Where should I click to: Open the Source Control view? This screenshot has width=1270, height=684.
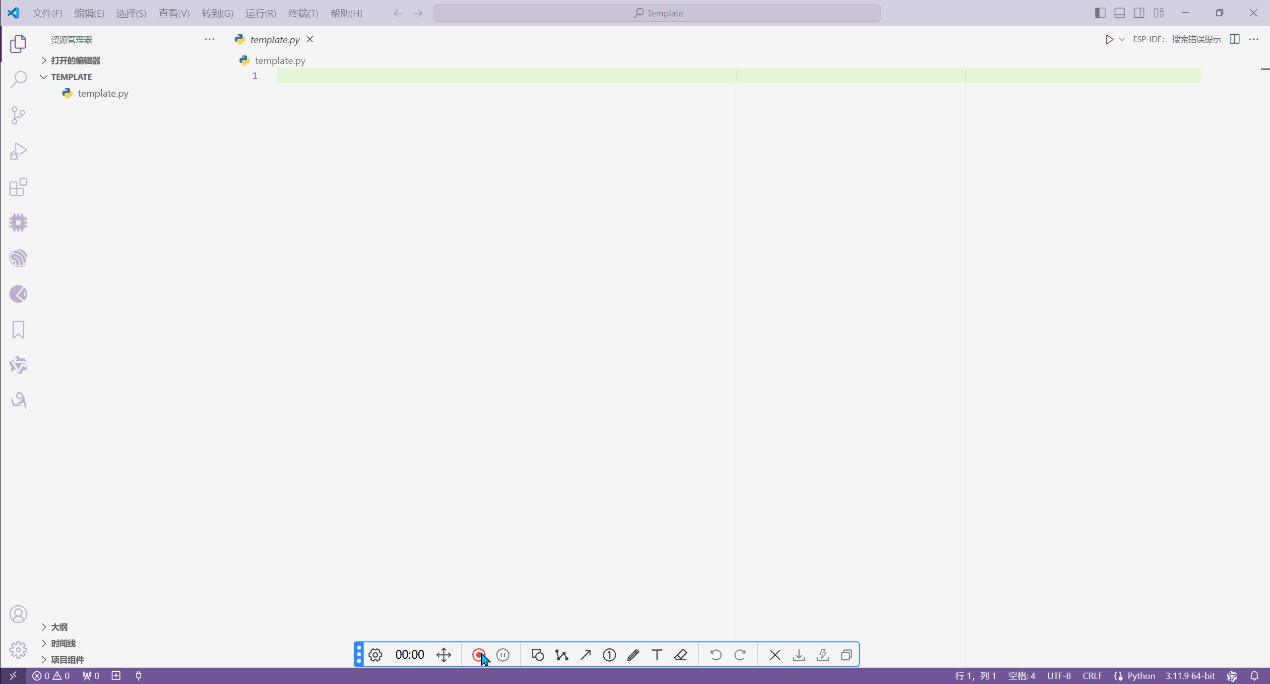[18, 115]
